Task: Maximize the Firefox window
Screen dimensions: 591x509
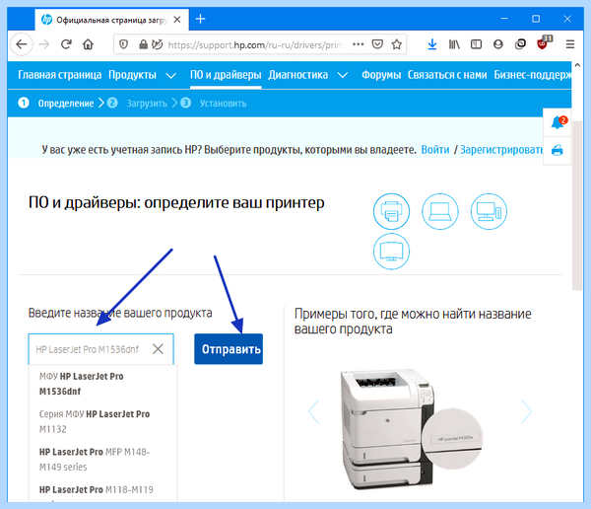Action: (x=536, y=19)
